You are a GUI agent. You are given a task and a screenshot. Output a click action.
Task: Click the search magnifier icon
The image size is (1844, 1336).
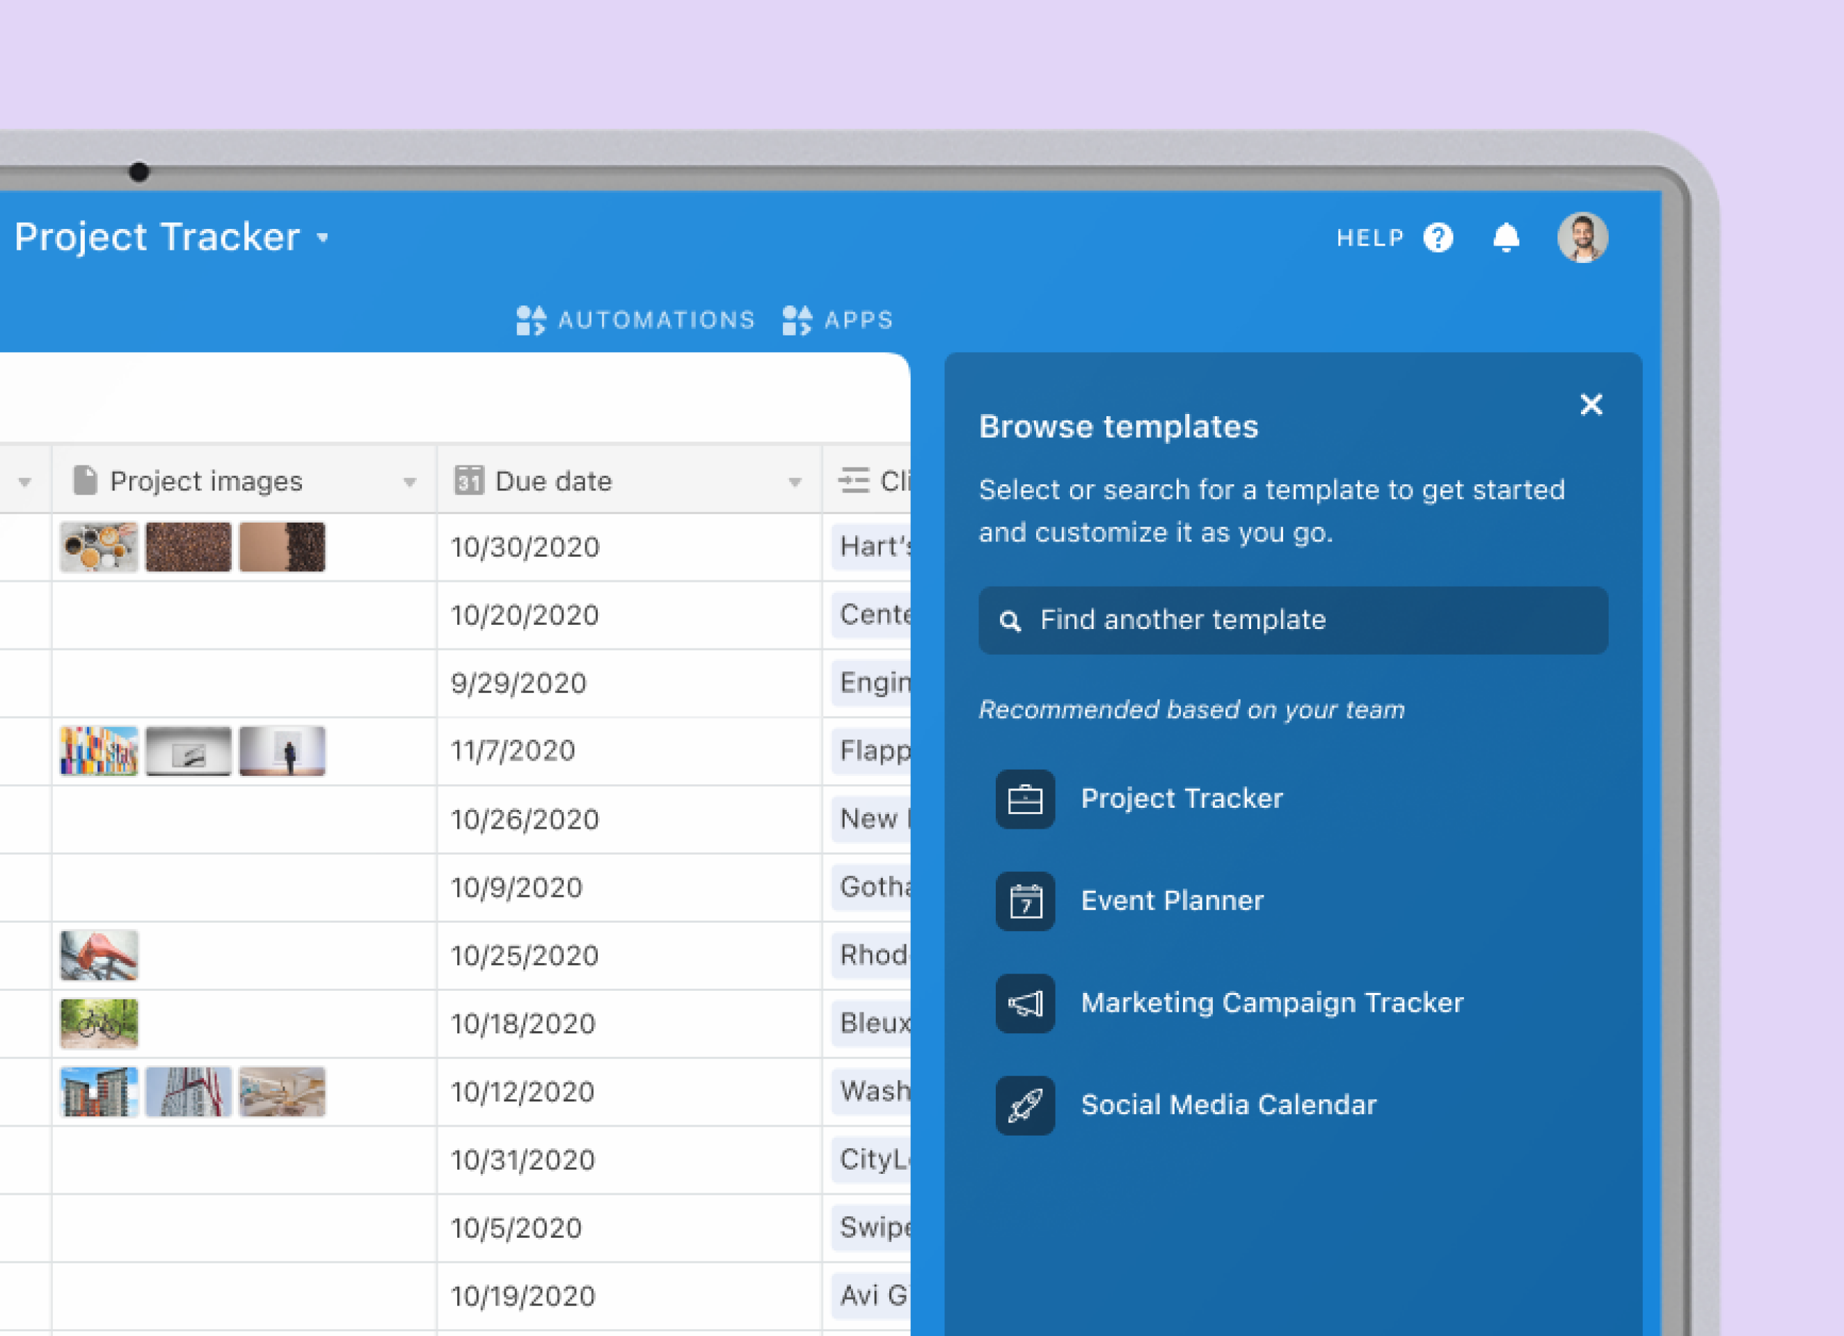[1010, 621]
